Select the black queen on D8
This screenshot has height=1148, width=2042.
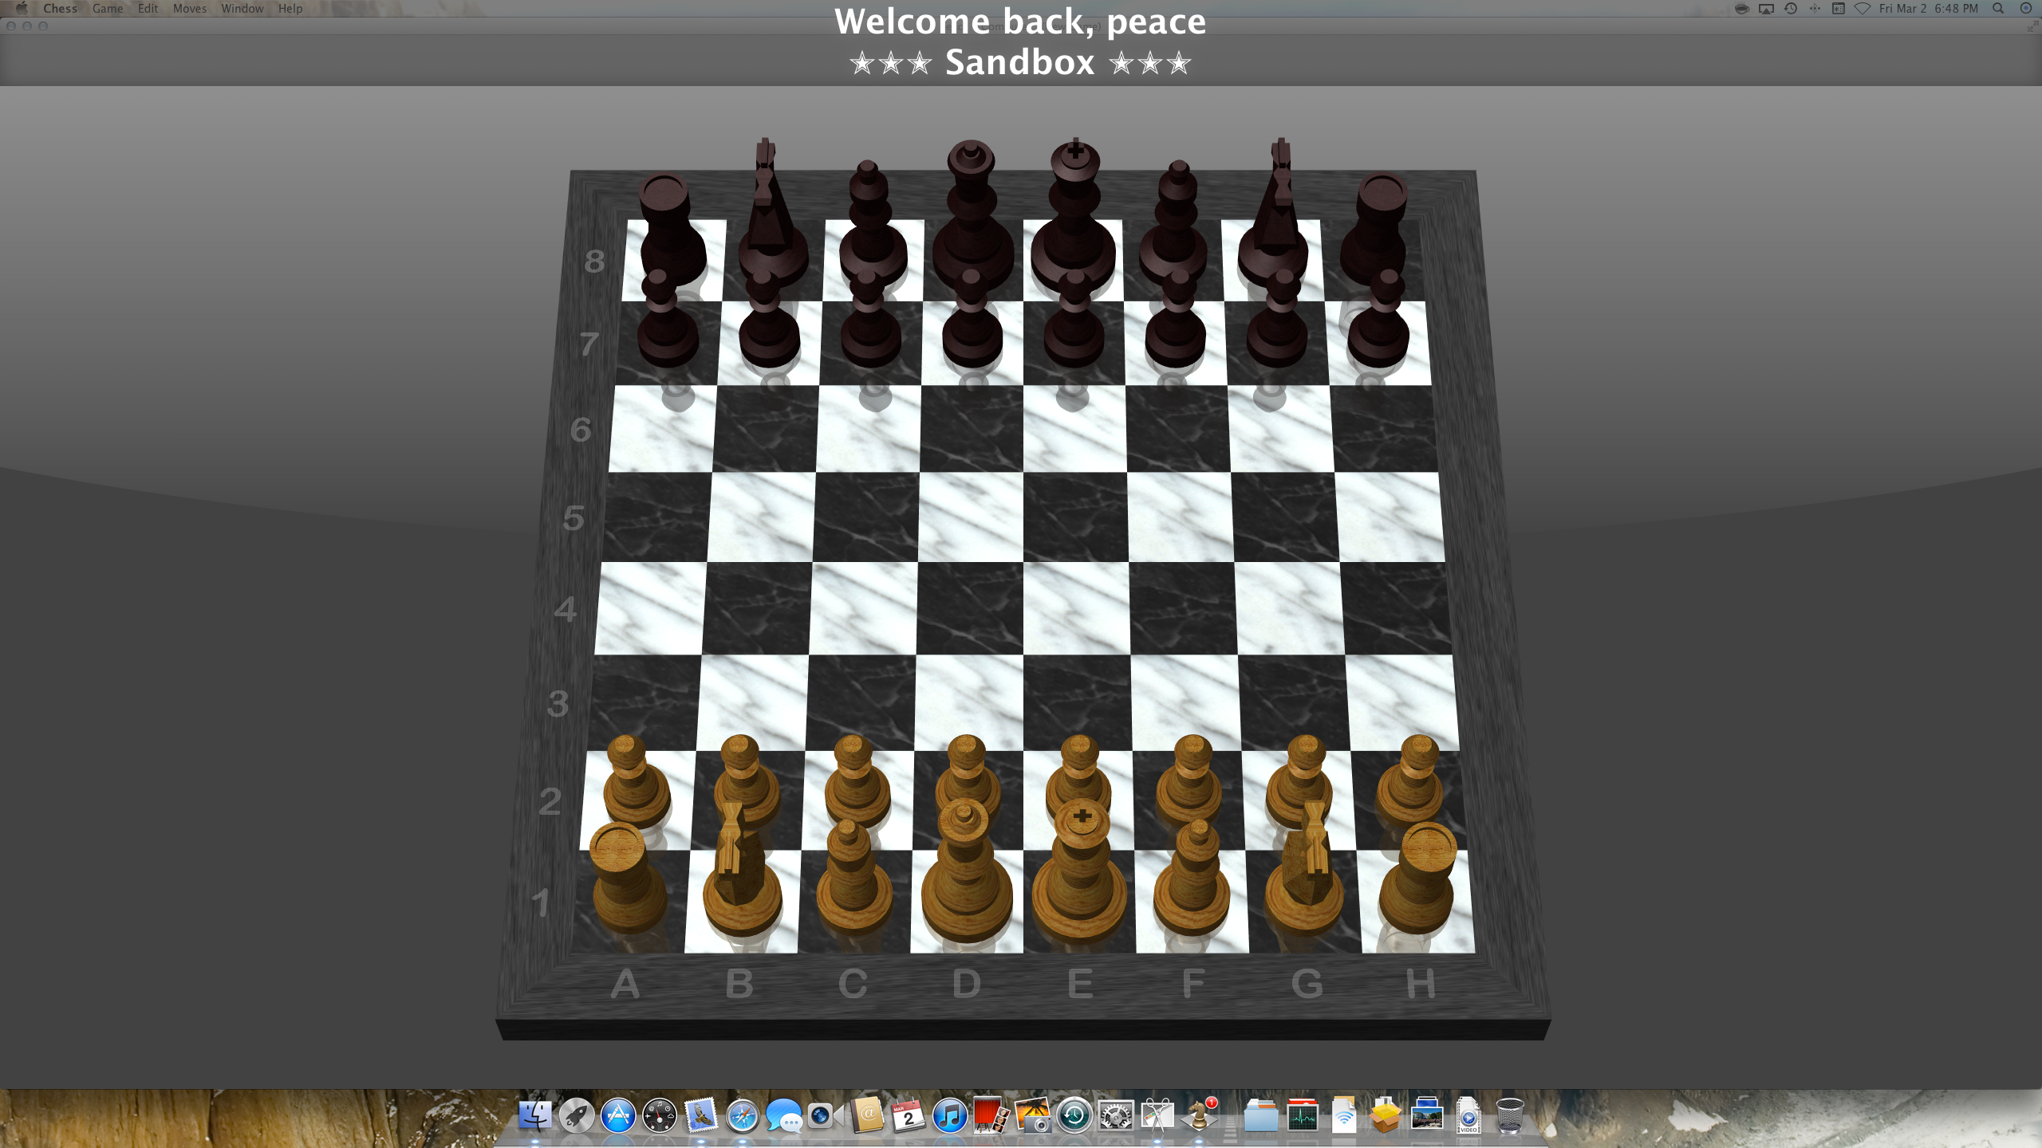pos(972,215)
